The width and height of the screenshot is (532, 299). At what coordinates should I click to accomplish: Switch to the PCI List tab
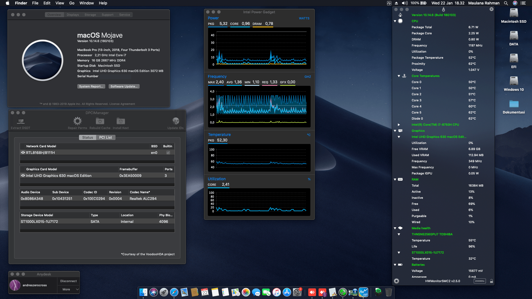106,137
